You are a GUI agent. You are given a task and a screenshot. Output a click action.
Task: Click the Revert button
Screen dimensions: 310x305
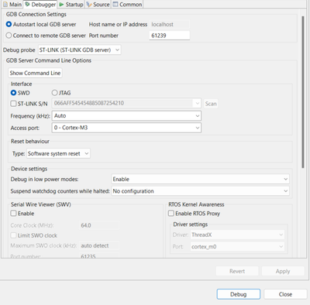[x=237, y=271]
